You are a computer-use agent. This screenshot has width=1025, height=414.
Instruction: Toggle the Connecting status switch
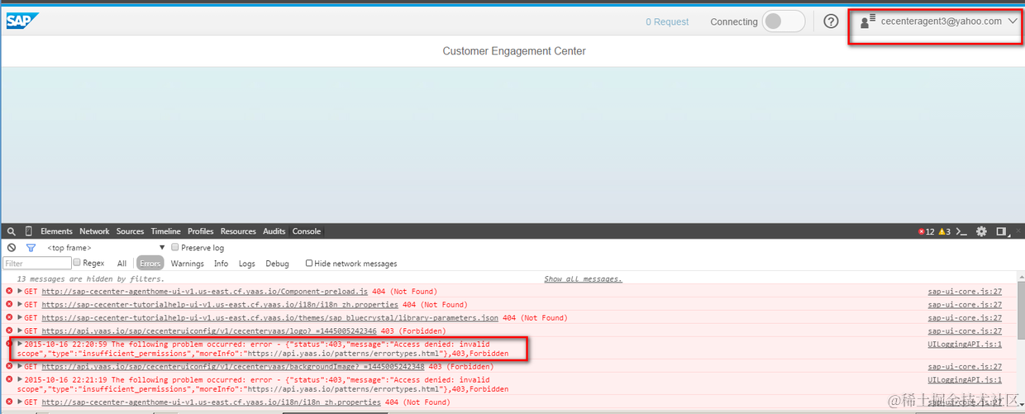pos(783,21)
